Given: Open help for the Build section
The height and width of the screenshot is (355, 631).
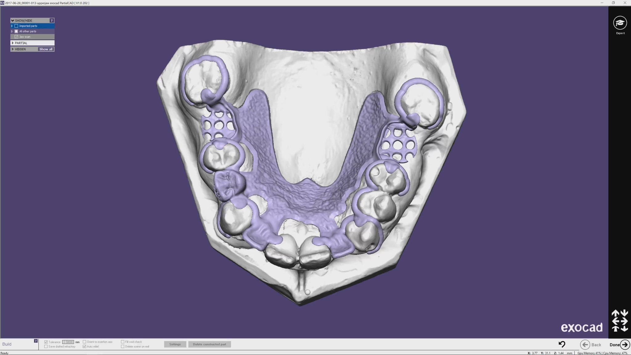Looking at the screenshot, I should coord(36,341).
